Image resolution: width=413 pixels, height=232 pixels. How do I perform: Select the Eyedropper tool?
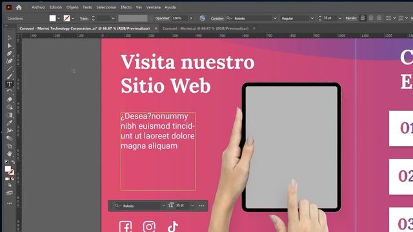point(9,123)
